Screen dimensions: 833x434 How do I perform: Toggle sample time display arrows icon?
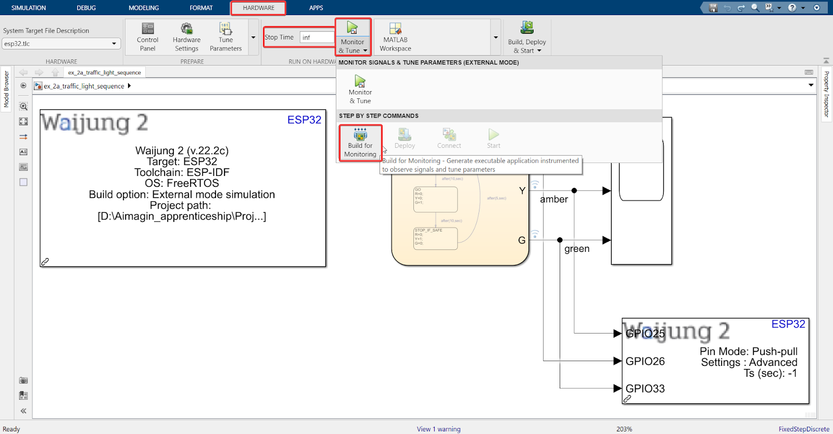tap(23, 137)
